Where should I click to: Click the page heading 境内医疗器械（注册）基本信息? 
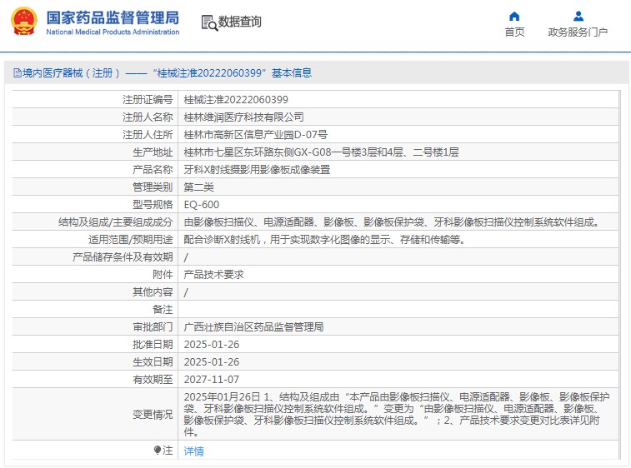tap(167, 72)
